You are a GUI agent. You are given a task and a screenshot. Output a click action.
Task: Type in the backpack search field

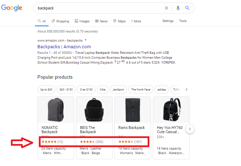coord(98,8)
